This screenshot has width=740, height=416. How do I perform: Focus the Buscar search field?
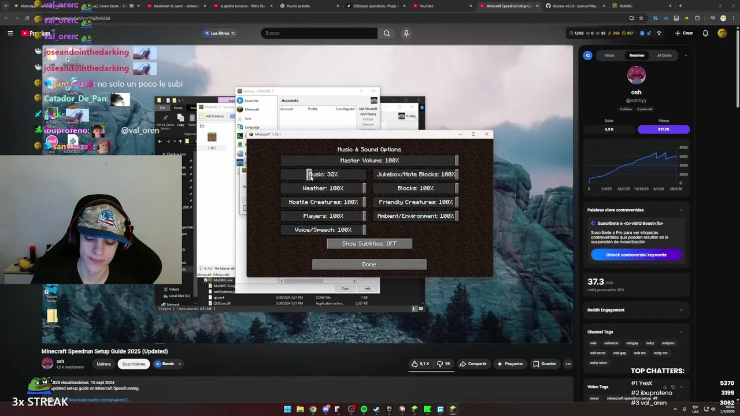click(319, 33)
